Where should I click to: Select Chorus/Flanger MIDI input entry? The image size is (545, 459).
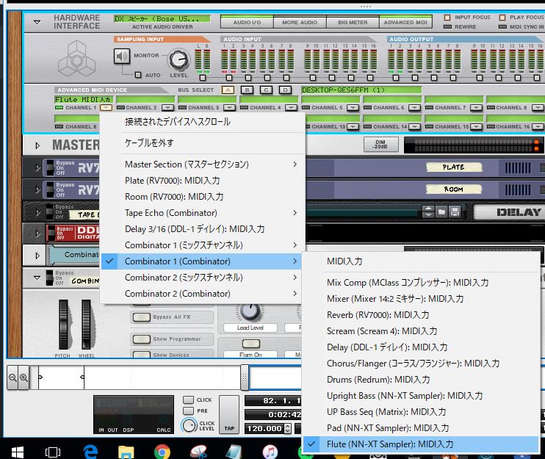point(421,363)
